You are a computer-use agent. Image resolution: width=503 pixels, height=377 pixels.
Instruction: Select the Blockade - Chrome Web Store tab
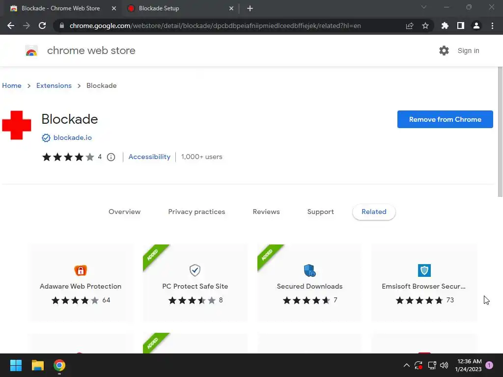[61, 8]
